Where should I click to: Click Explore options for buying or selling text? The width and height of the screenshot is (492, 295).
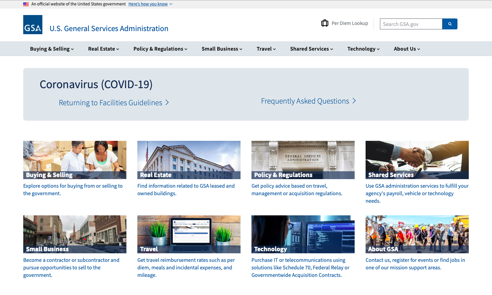[73, 190]
